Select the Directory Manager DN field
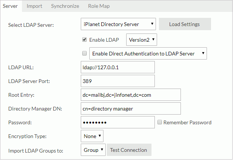This screenshot has height=160, width=233. coord(130,108)
